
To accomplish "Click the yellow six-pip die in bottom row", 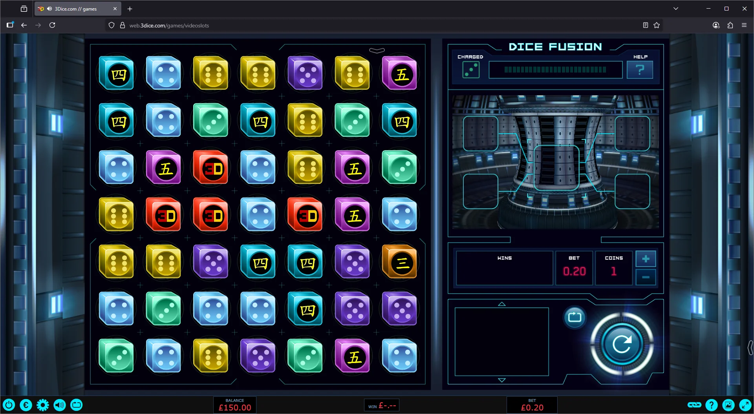I will (211, 356).
